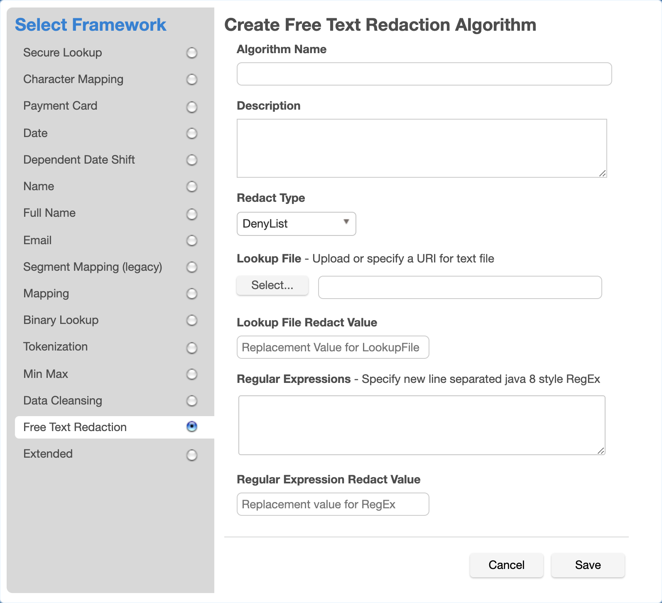Choose the Character Mapping framework radio button

191,79
